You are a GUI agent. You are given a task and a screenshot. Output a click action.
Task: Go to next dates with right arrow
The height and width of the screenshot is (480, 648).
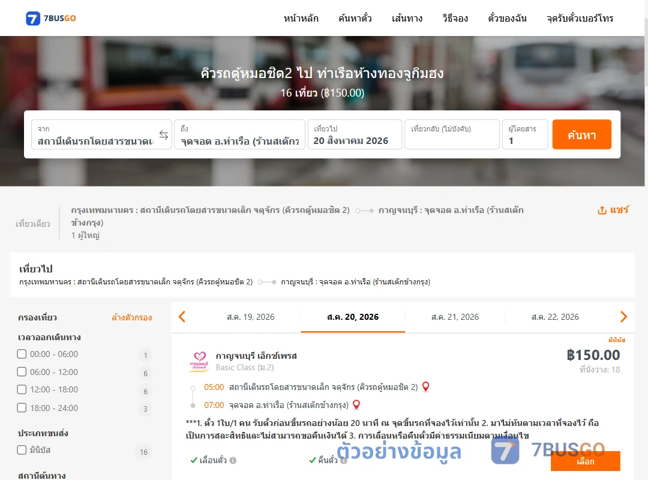[623, 317]
